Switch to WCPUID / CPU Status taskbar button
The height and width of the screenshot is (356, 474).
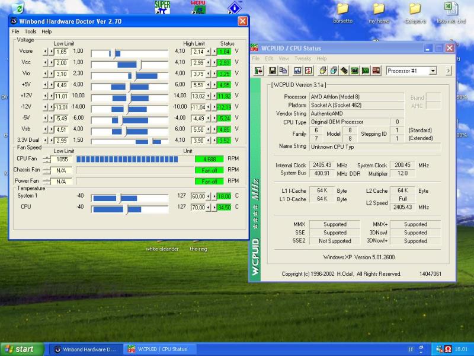pos(160,349)
